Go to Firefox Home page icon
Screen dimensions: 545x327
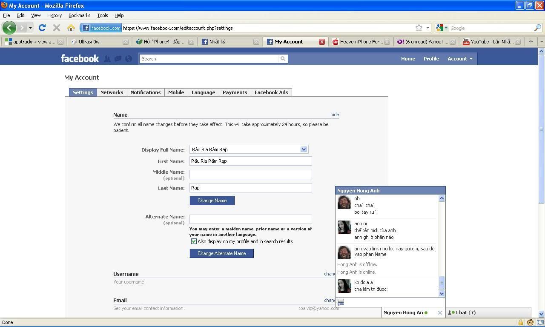71,28
